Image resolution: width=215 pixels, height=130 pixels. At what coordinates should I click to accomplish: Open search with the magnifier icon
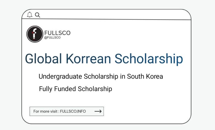[x=37, y=15]
